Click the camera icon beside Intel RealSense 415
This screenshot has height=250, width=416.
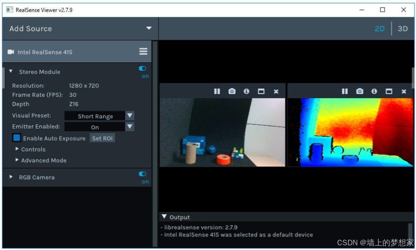click(x=11, y=52)
